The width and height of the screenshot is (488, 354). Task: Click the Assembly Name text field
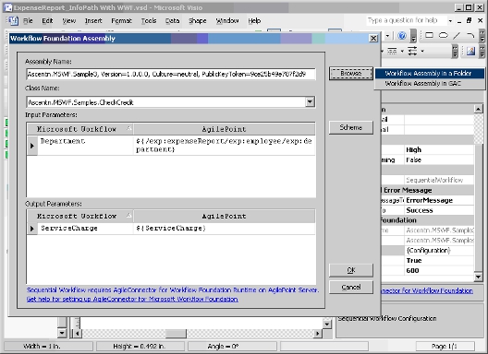pos(171,74)
